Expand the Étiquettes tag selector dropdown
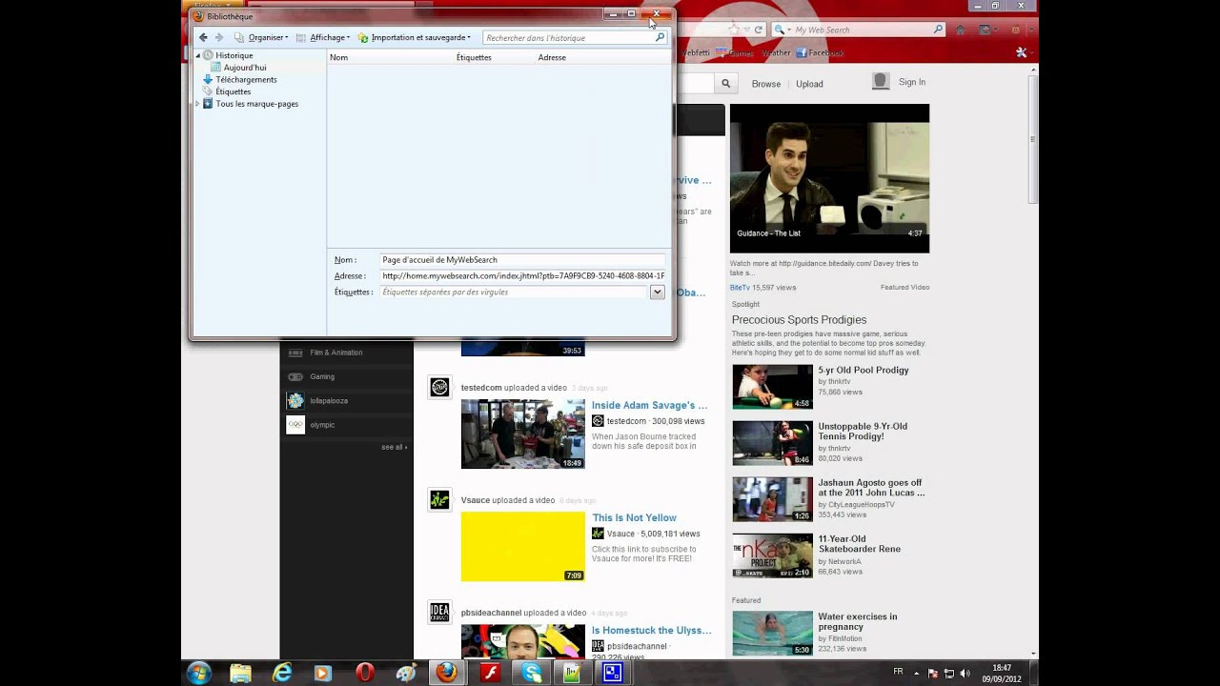 (x=658, y=293)
